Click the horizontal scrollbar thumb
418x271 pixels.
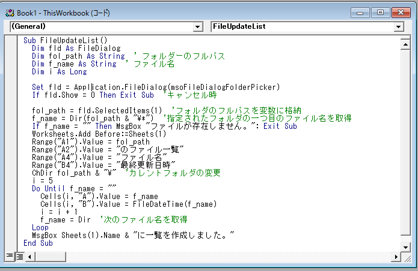click(50, 257)
